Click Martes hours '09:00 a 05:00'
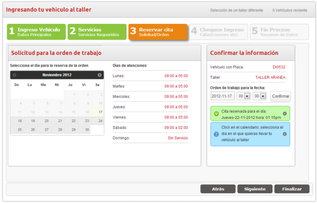The height and width of the screenshot is (203, 317). 176,86
